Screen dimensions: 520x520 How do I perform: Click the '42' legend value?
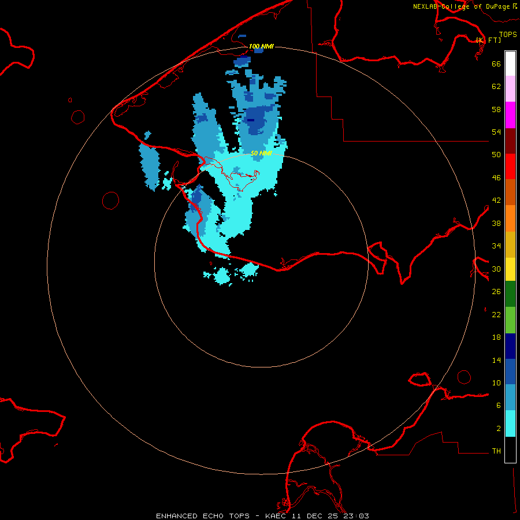[496, 200]
